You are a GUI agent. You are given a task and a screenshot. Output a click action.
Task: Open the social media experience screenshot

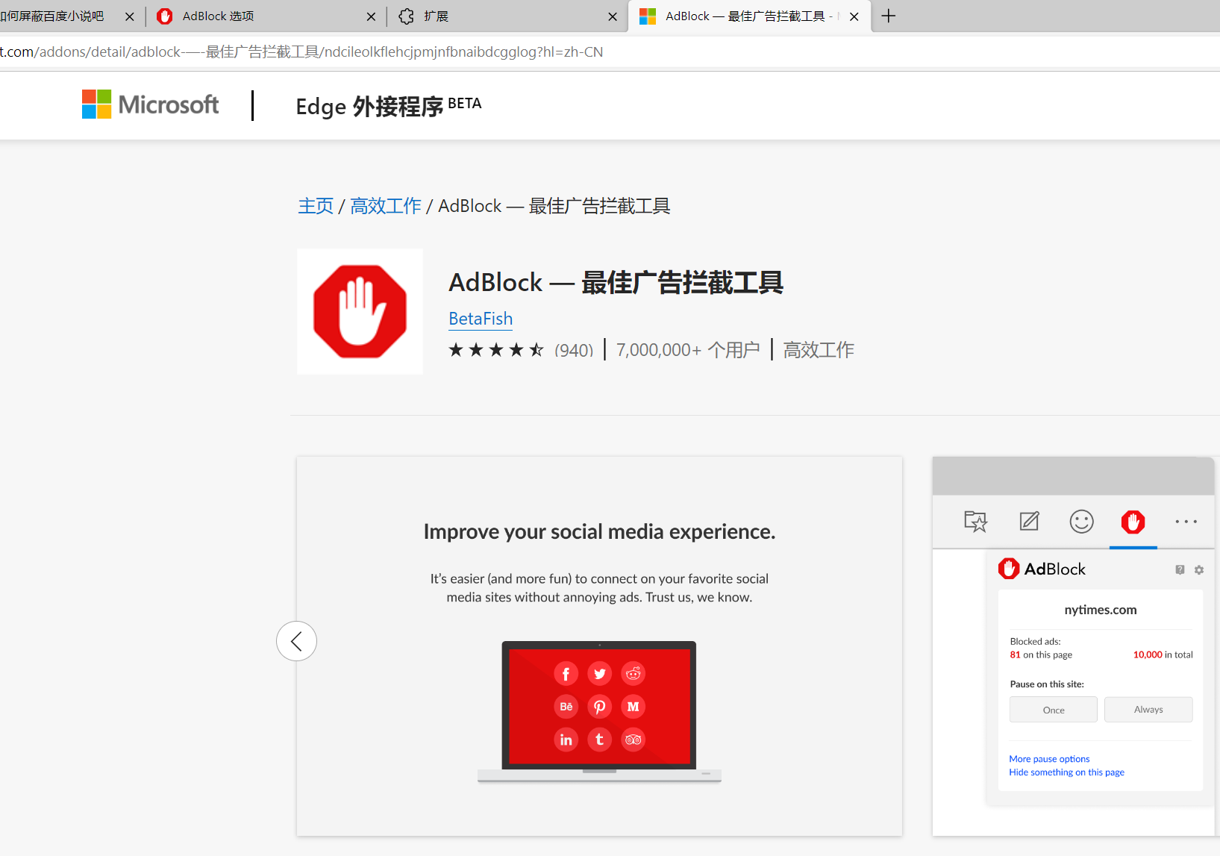599,646
